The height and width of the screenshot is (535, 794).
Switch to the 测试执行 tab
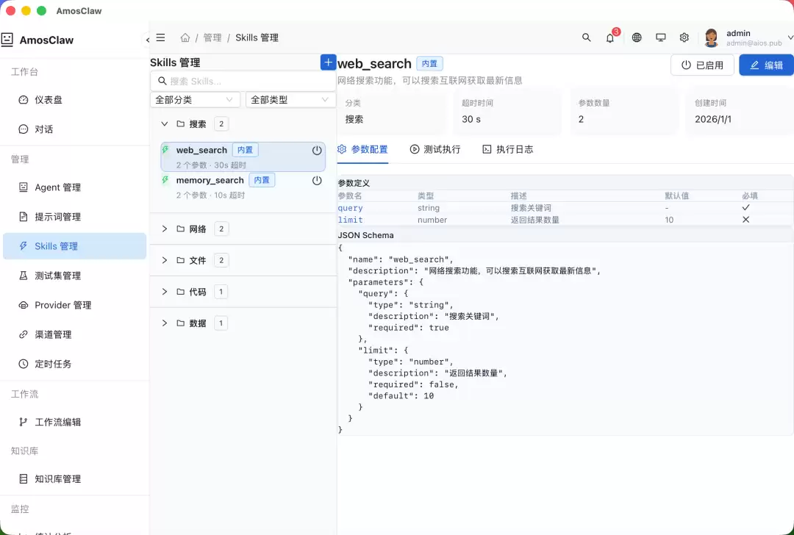click(x=435, y=149)
